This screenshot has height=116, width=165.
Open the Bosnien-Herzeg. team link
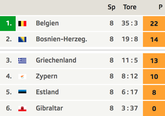[x=62, y=39]
